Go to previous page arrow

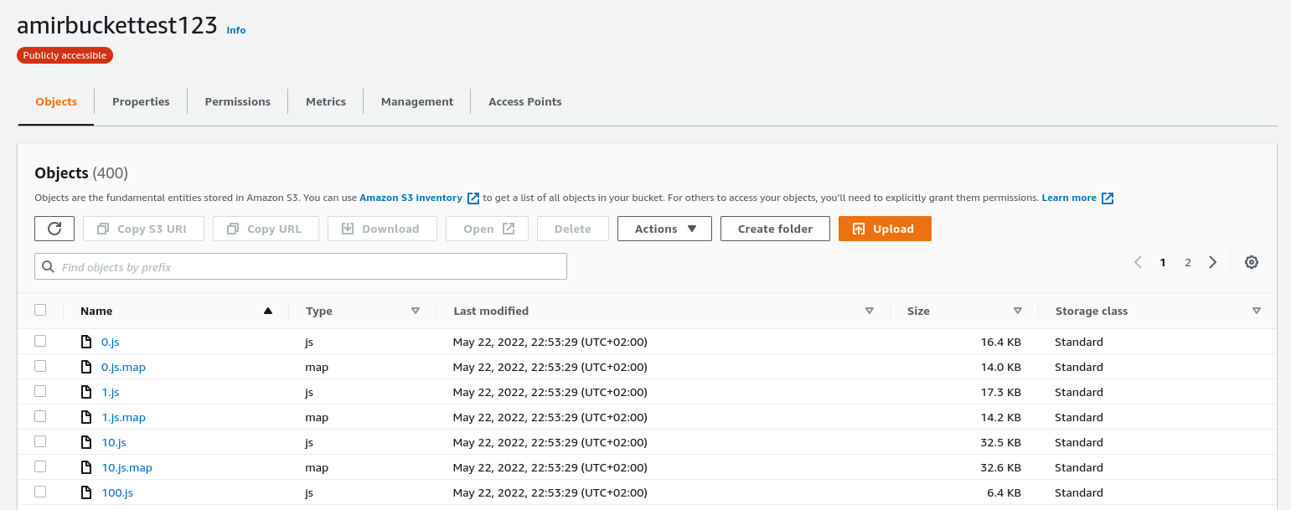click(1138, 262)
